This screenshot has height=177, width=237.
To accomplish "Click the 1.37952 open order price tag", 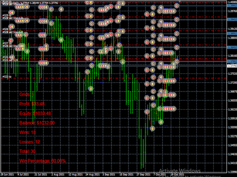I will point(232,62).
